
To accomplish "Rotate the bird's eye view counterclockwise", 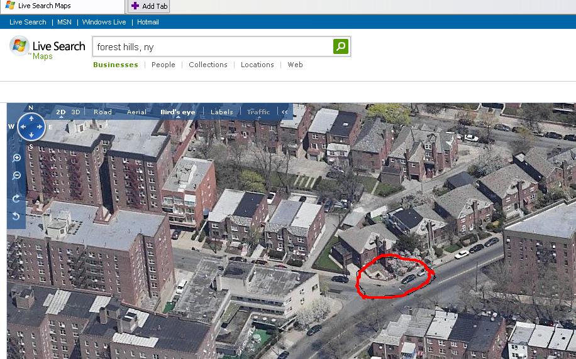I will point(17,217).
